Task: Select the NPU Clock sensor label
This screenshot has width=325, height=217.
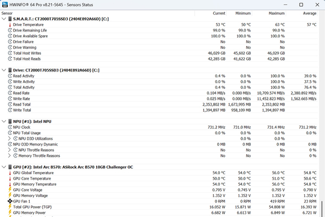Action: (22, 127)
